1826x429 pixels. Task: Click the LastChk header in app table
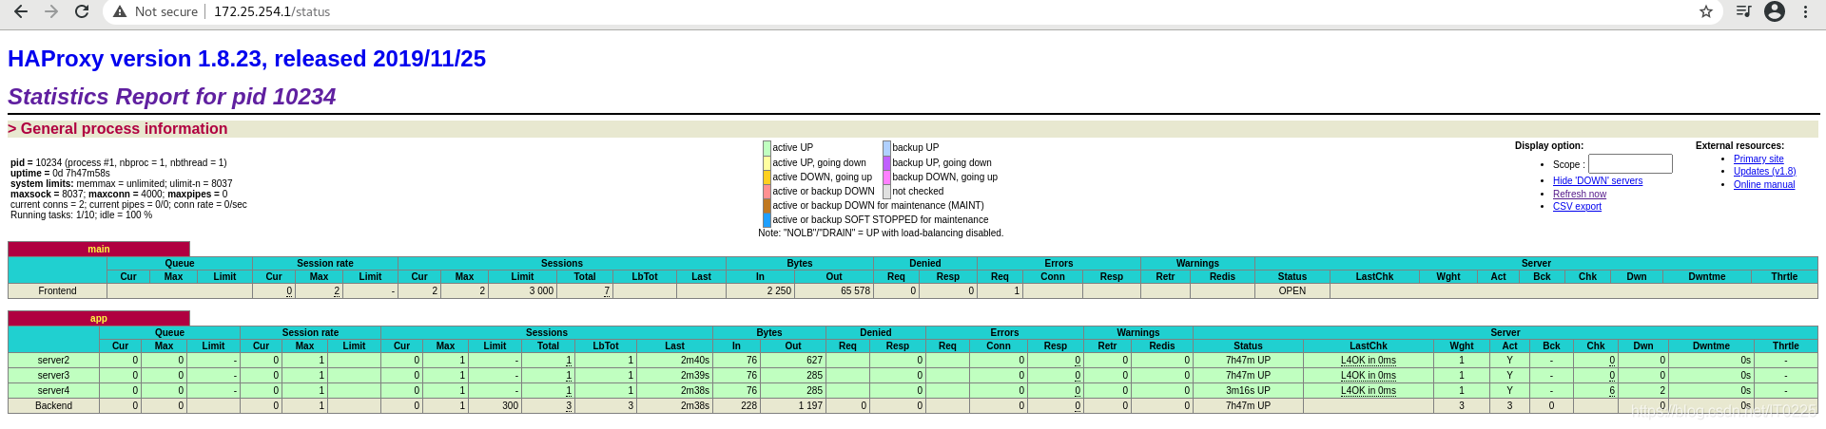pyautogui.click(x=1368, y=345)
